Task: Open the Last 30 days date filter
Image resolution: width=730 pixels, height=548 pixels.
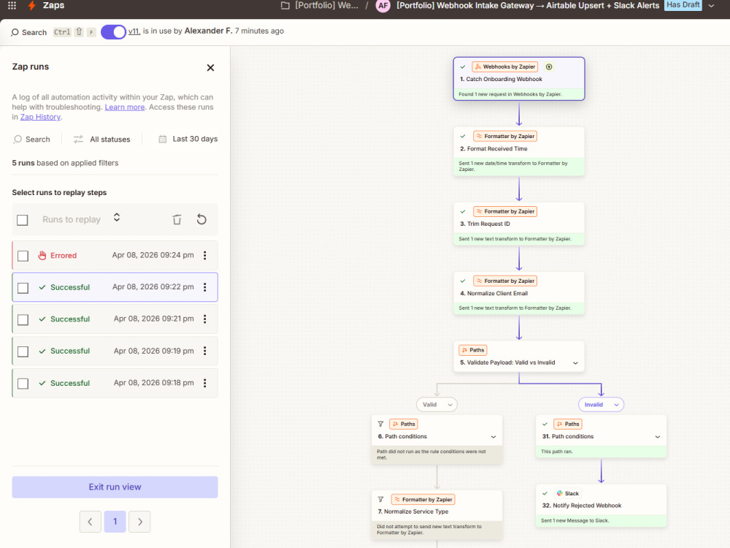Action: 188,139
